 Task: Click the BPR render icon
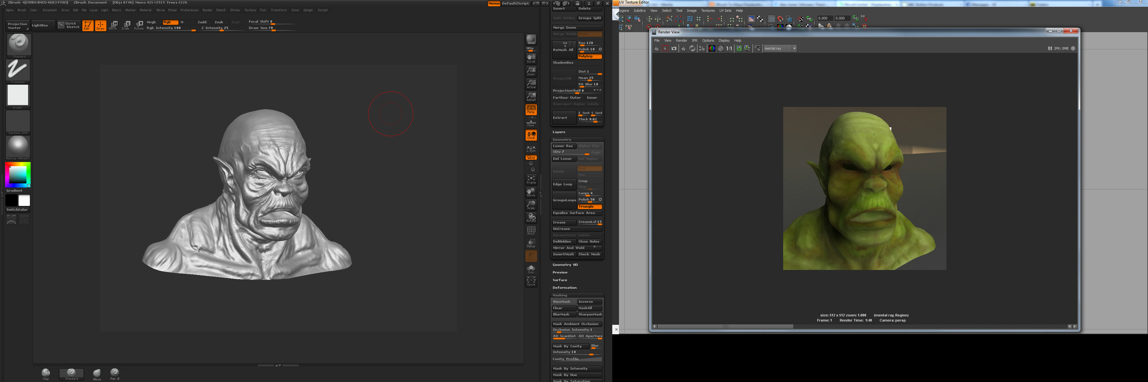531,40
